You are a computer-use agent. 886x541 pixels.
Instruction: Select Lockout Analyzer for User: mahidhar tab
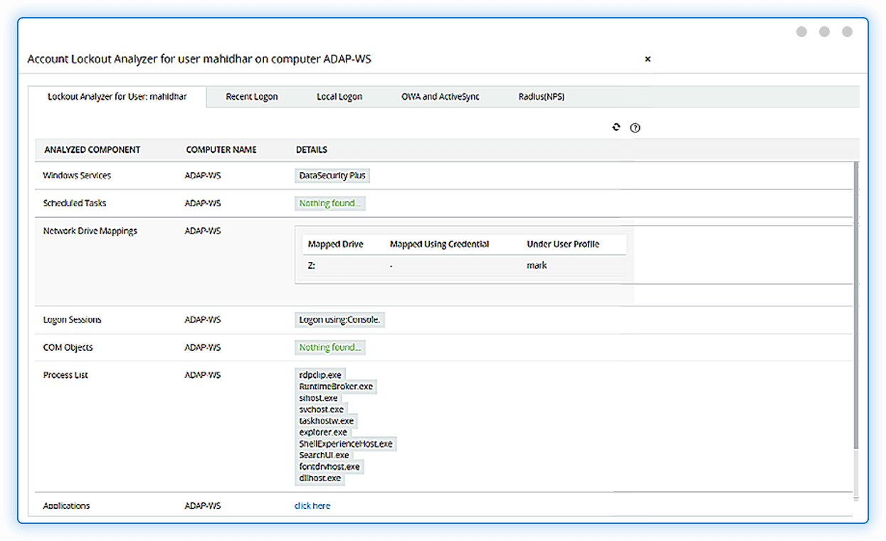tap(117, 97)
